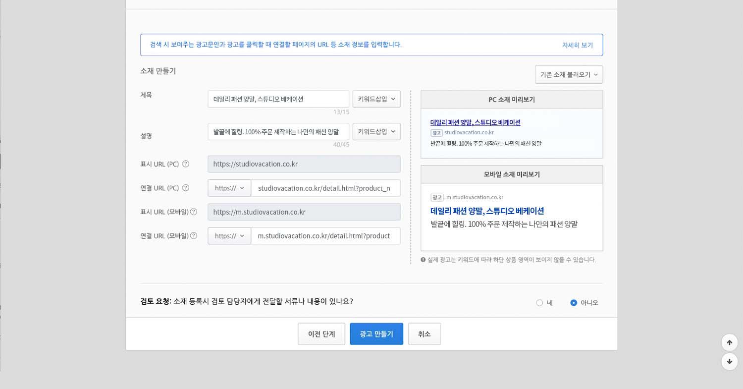Open 키워드삽입 dropdown for 제목 field
The width and height of the screenshot is (743, 389).
pos(376,99)
